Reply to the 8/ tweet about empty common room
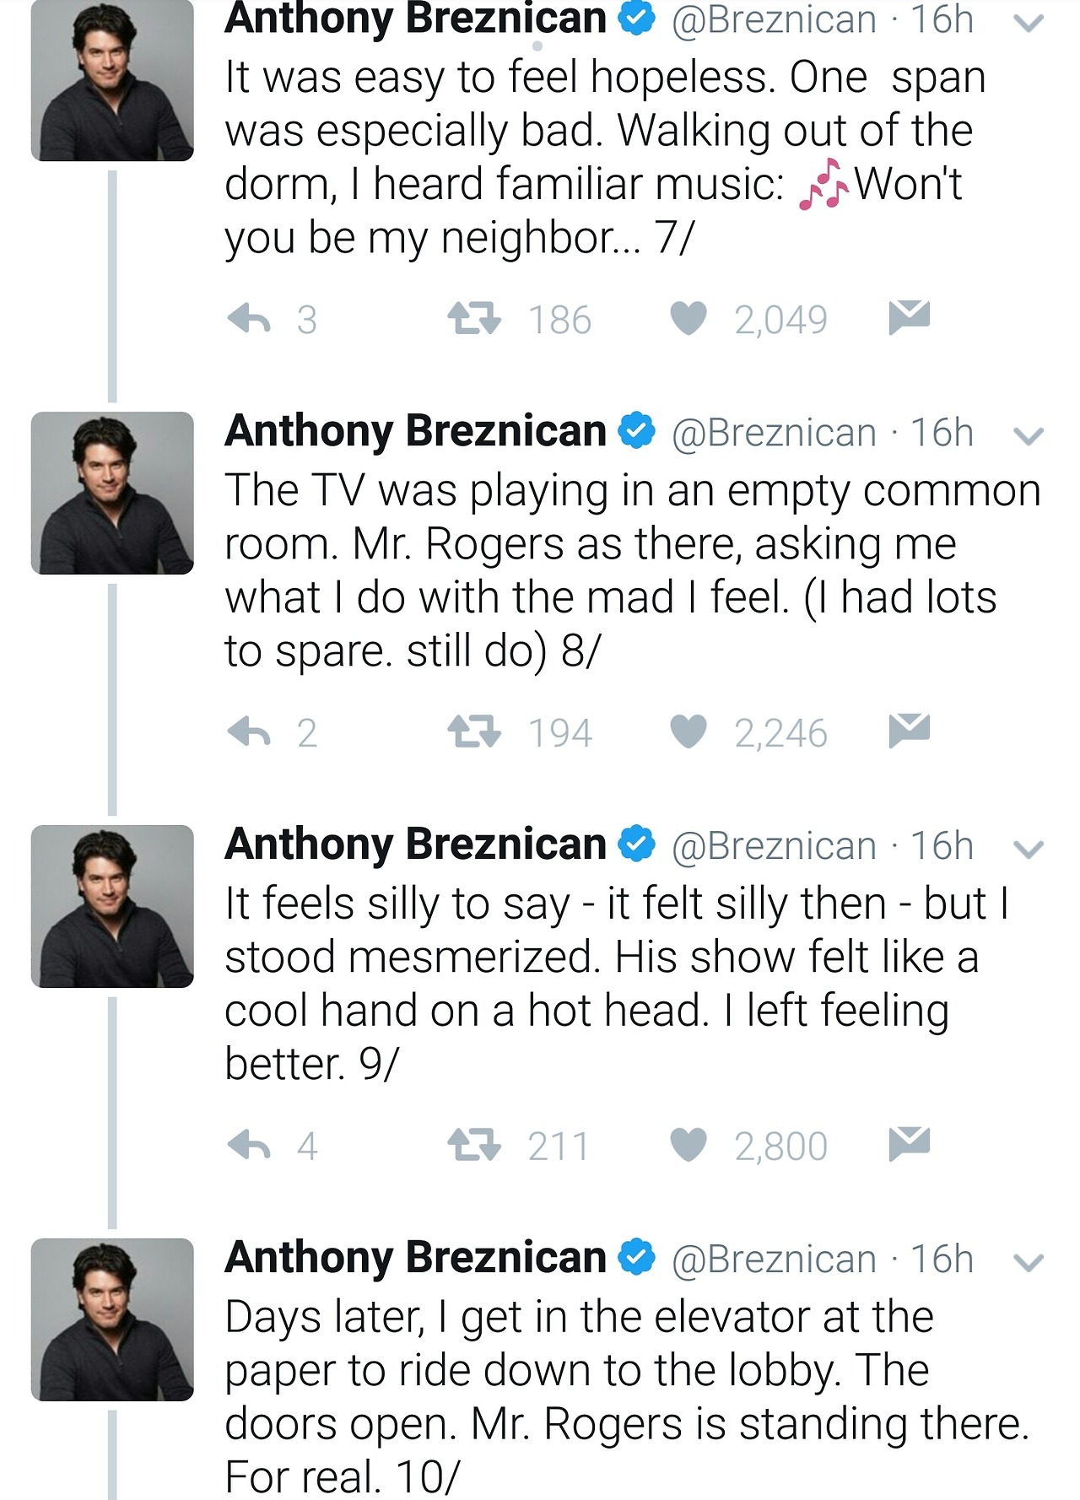The width and height of the screenshot is (1080, 1500). coord(250,731)
